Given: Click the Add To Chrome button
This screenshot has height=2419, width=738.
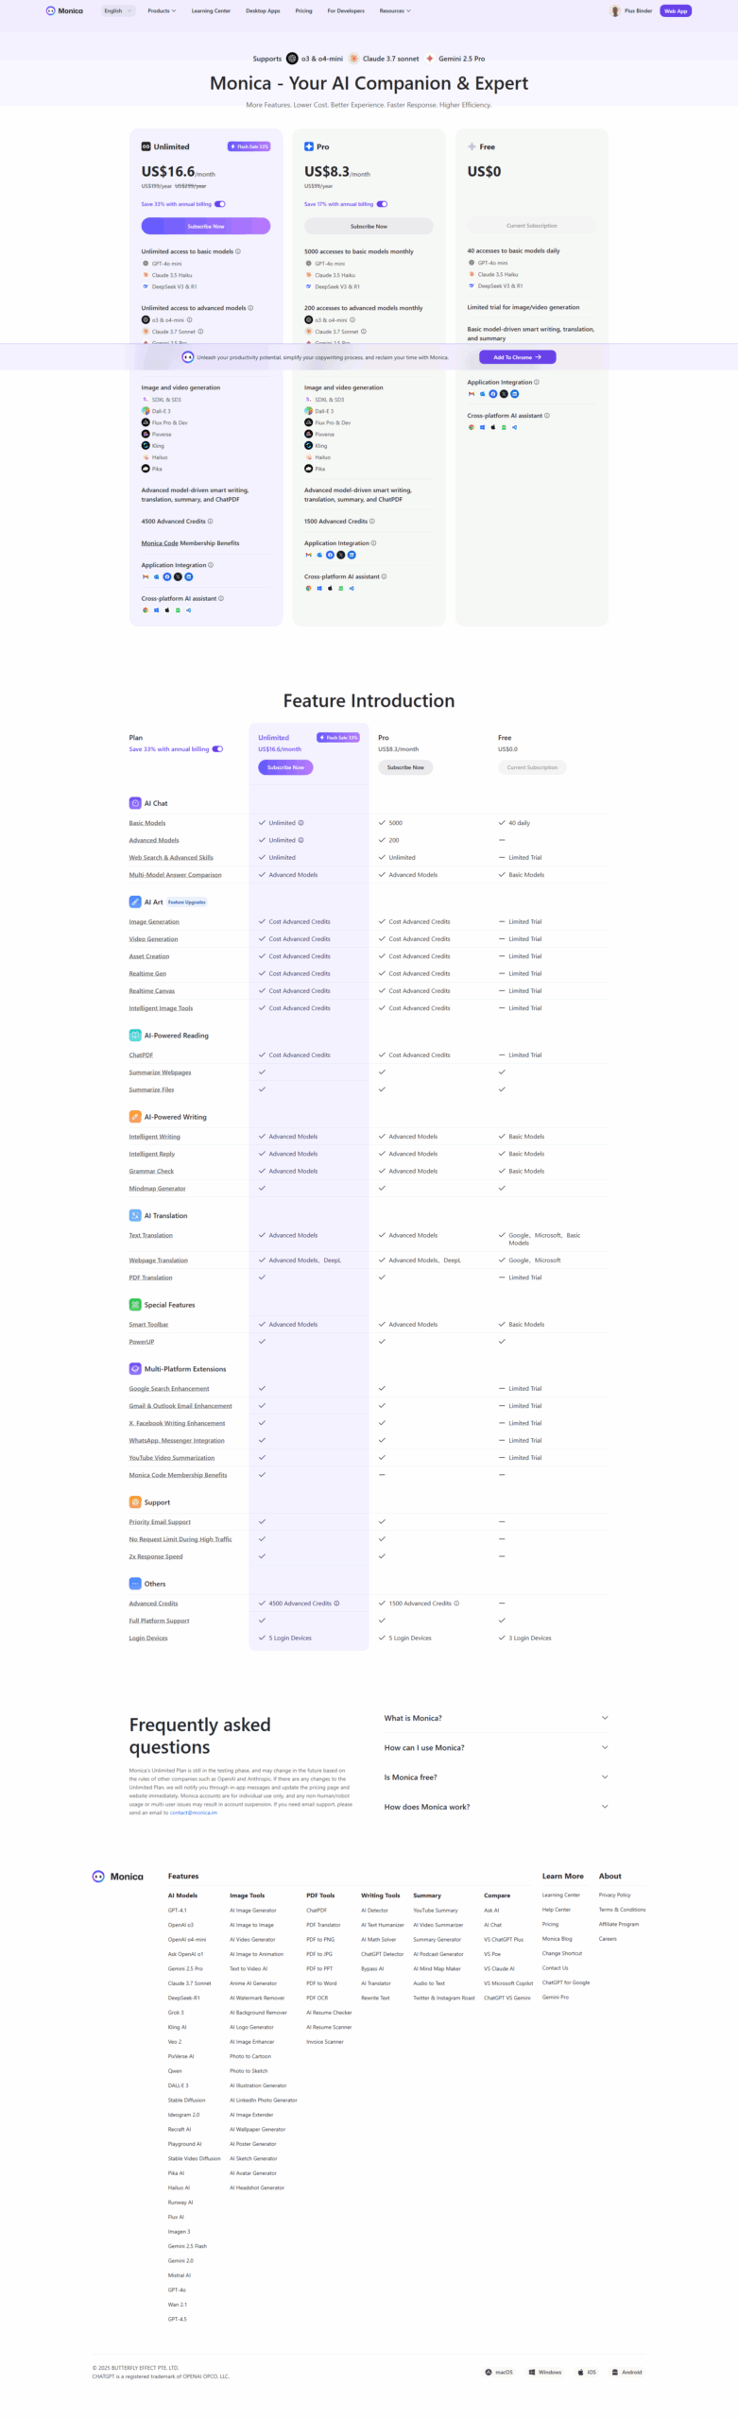Looking at the screenshot, I should click(x=517, y=357).
